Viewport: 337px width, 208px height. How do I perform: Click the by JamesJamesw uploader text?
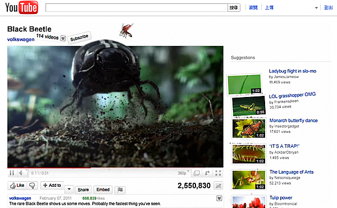[284, 77]
